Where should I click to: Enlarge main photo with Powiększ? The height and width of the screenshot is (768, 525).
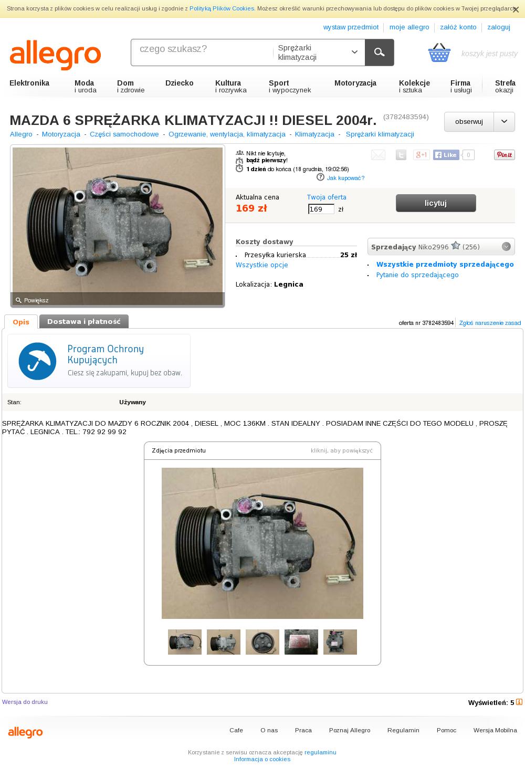(32, 300)
